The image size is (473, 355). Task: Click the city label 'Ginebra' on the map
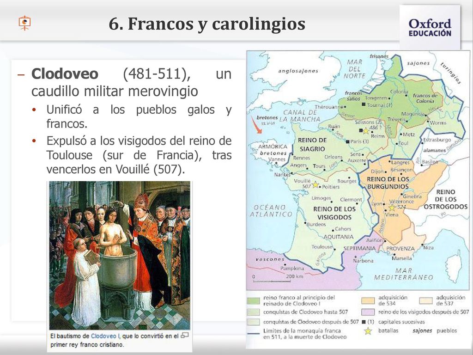click(x=412, y=196)
